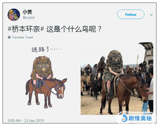The image size is (159, 126).
Task: Click the 剧情奥秘 watermark logo icon
Action: pyautogui.click(x=124, y=118)
